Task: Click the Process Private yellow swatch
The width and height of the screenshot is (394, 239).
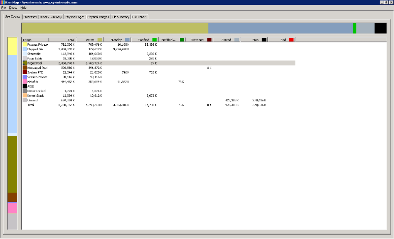Action: tap(25, 44)
